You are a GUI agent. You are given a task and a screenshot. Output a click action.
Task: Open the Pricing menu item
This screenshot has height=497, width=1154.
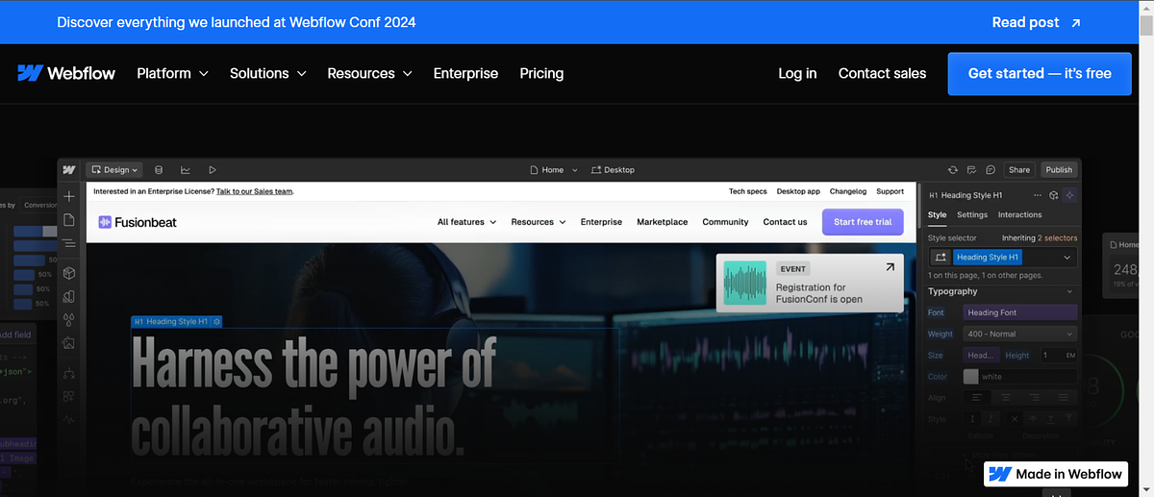[x=541, y=73]
